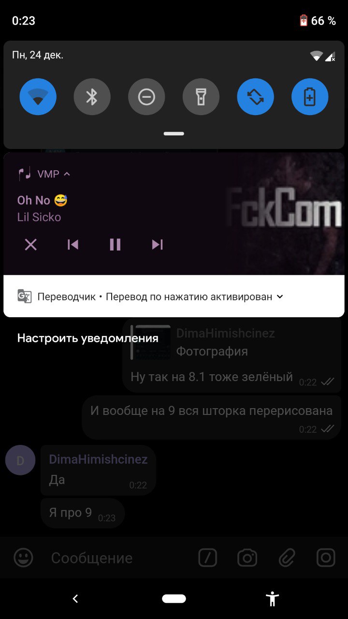Open the emoji picker smiley icon

click(x=24, y=558)
